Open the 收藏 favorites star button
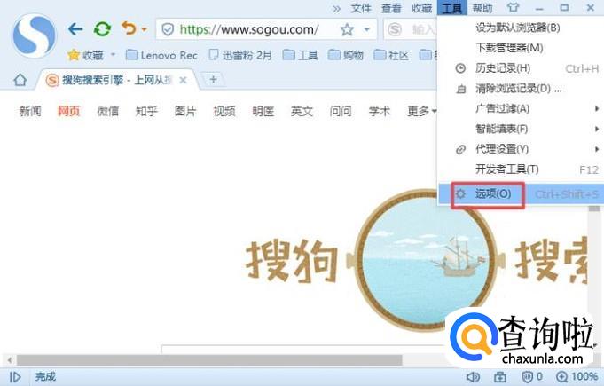 click(x=85, y=56)
